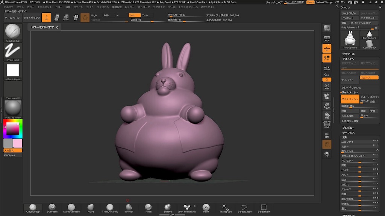
Task: Open the ブラシ menu
Action: [x=20, y=7]
